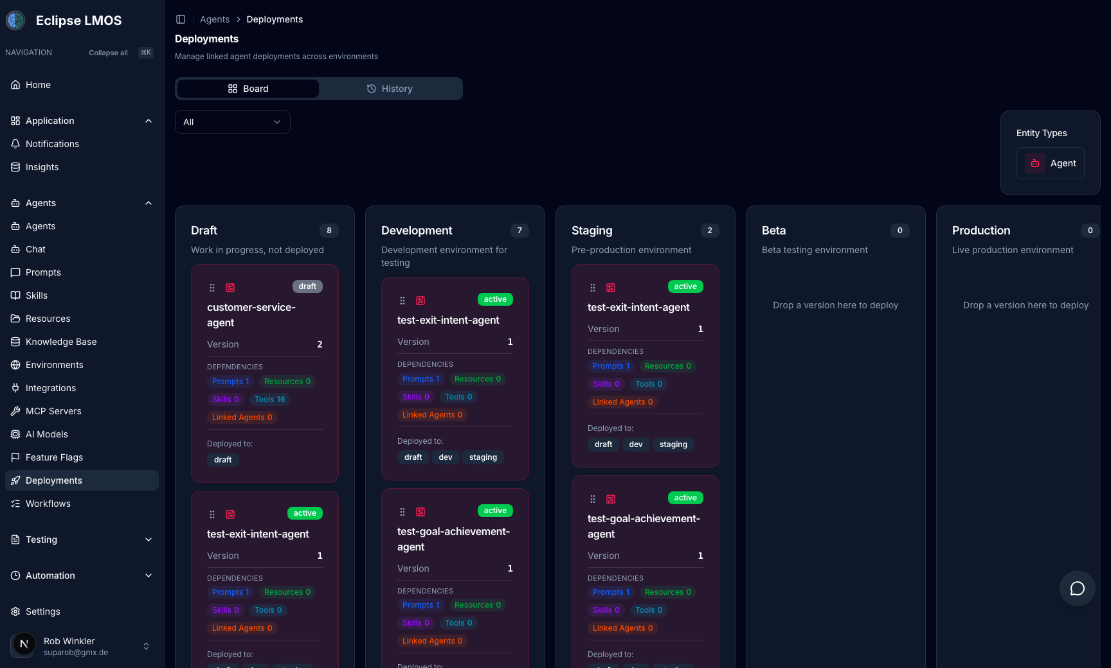Open customer-service-agent card title
This screenshot has height=668, width=1111.
(251, 315)
